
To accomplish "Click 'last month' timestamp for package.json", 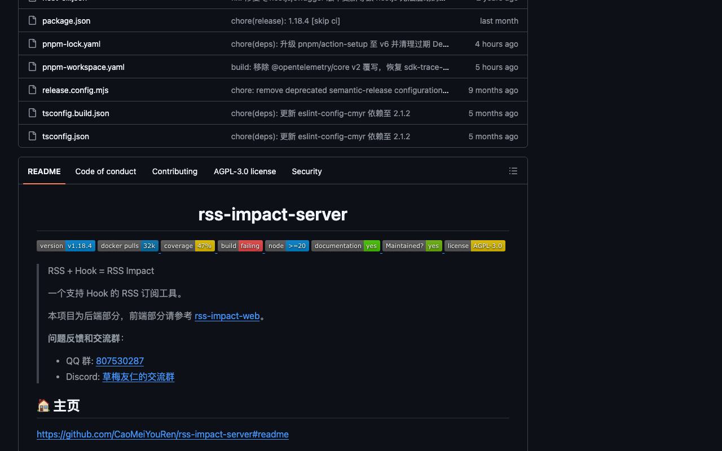I will [x=499, y=21].
